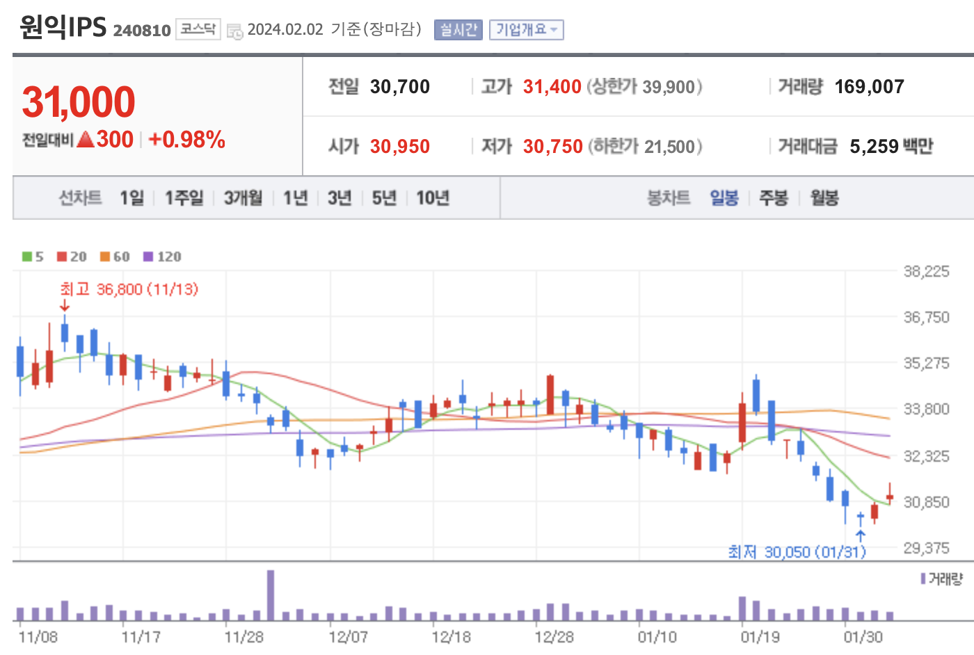Click the 38,225 price axis label
The image size is (974, 655).
[926, 271]
